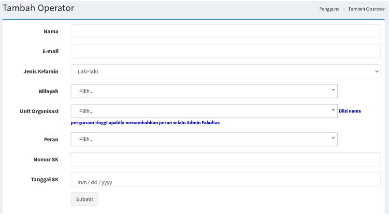Click the Nama field label
The height and width of the screenshot is (215, 389).
(x=51, y=31)
